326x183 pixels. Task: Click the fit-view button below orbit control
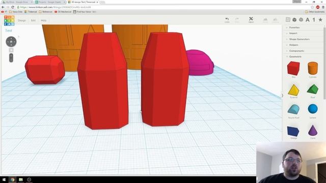click(11, 50)
